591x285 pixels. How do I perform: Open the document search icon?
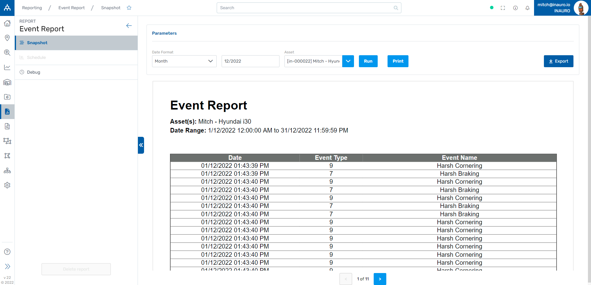(7, 126)
